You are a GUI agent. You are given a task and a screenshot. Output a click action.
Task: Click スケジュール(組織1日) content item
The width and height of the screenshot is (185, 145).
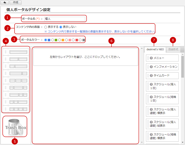pyautogui.click(x=162, y=99)
